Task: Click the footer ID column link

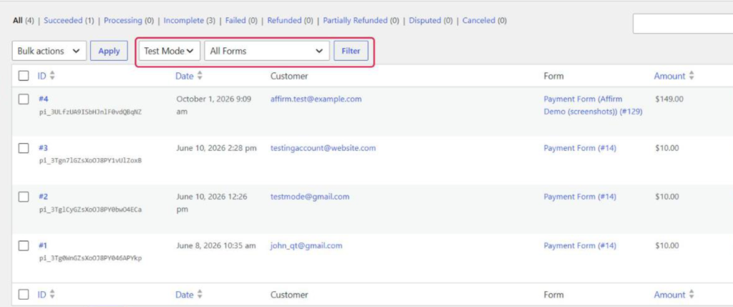Action: (x=42, y=295)
